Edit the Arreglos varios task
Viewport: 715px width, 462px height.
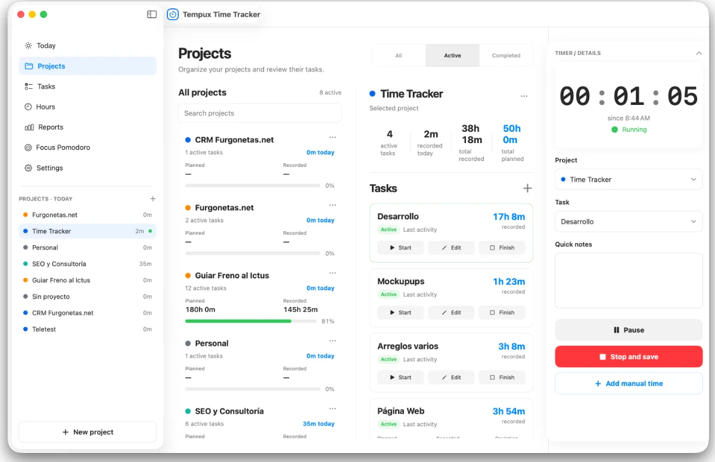click(x=452, y=377)
